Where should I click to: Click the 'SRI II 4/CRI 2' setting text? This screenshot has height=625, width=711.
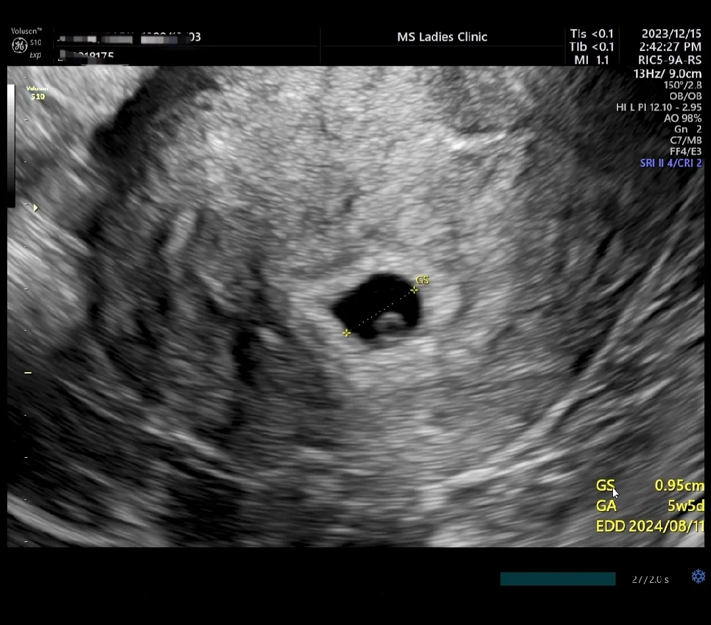click(671, 163)
